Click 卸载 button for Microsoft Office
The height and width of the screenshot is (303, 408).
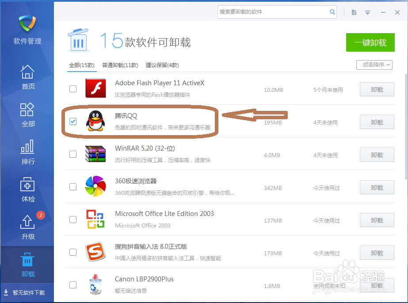pos(377,220)
